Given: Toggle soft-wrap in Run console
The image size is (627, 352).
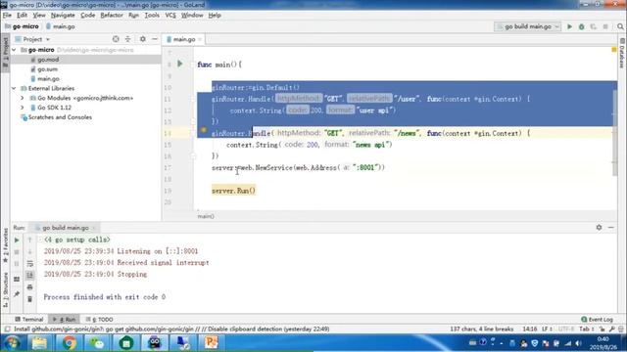Looking at the screenshot, I should click(x=29, y=263).
